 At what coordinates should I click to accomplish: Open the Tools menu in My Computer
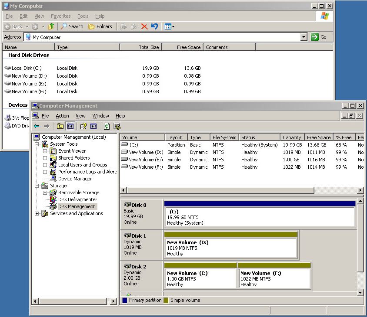(83, 16)
